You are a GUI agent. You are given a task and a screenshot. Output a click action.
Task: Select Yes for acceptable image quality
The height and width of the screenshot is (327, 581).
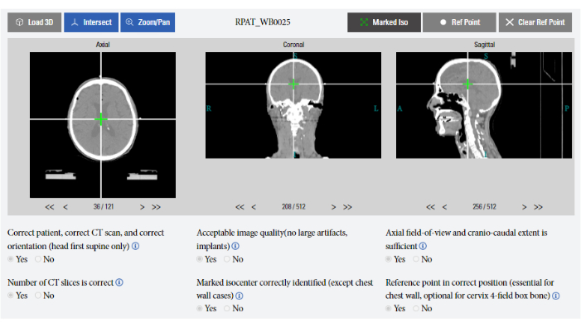click(200, 259)
